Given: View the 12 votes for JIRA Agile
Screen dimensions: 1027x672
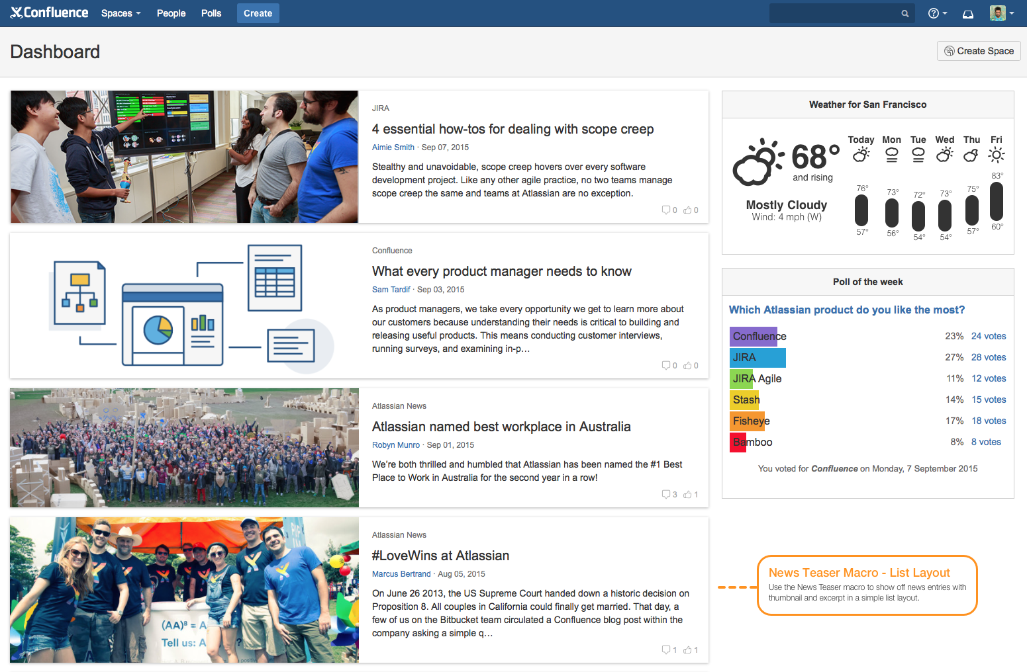Looking at the screenshot, I should 989,378.
